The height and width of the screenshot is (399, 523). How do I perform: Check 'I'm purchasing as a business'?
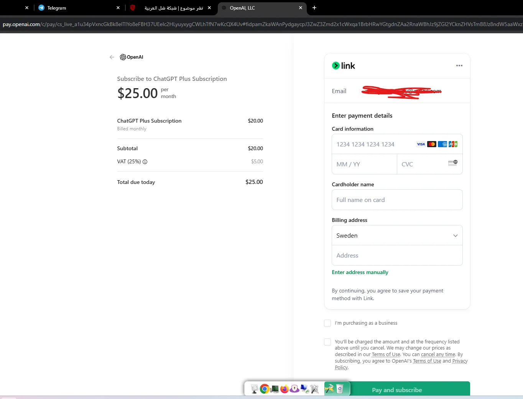pos(327,323)
